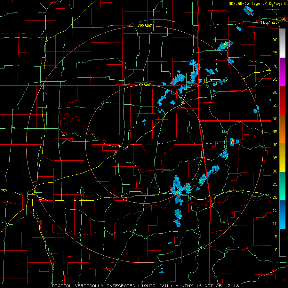
Task: Click the 20 value on the scale
Action: pos(275,197)
